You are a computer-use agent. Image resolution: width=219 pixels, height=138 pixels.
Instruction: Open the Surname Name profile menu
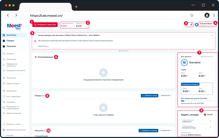click(x=206, y=24)
